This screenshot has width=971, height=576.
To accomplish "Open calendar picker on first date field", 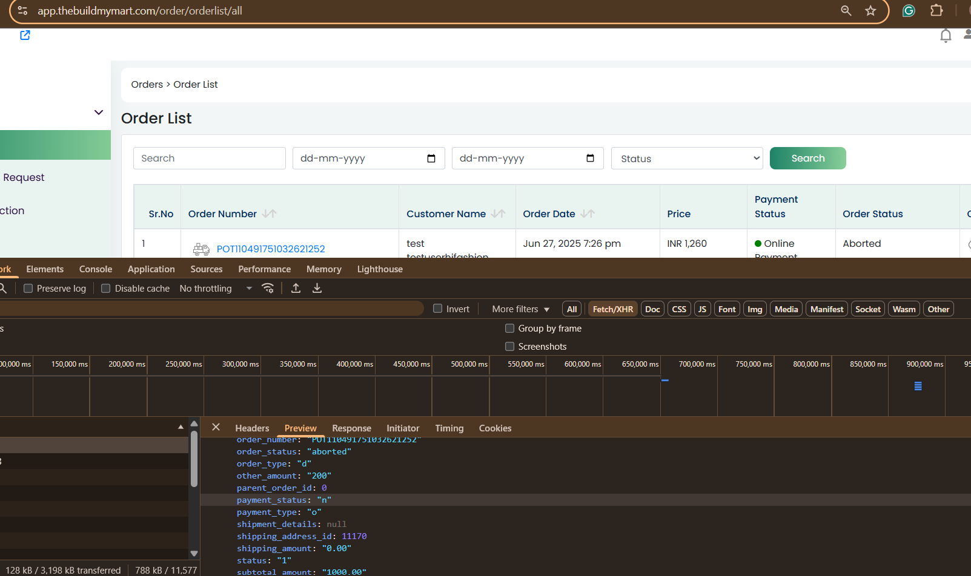I will pyautogui.click(x=431, y=159).
